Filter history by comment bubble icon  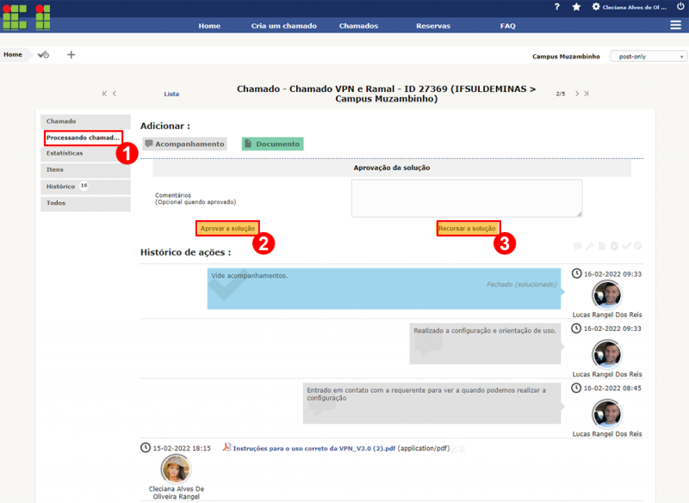577,246
